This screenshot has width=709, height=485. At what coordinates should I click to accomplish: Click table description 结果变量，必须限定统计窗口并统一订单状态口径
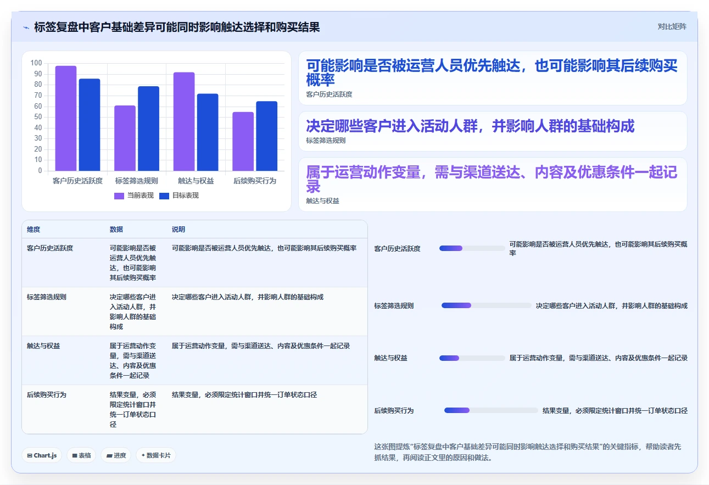pyautogui.click(x=244, y=395)
